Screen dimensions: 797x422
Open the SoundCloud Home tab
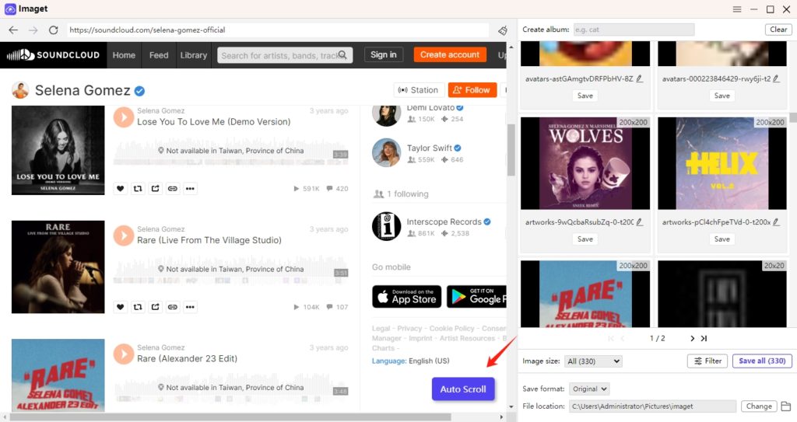(x=124, y=55)
